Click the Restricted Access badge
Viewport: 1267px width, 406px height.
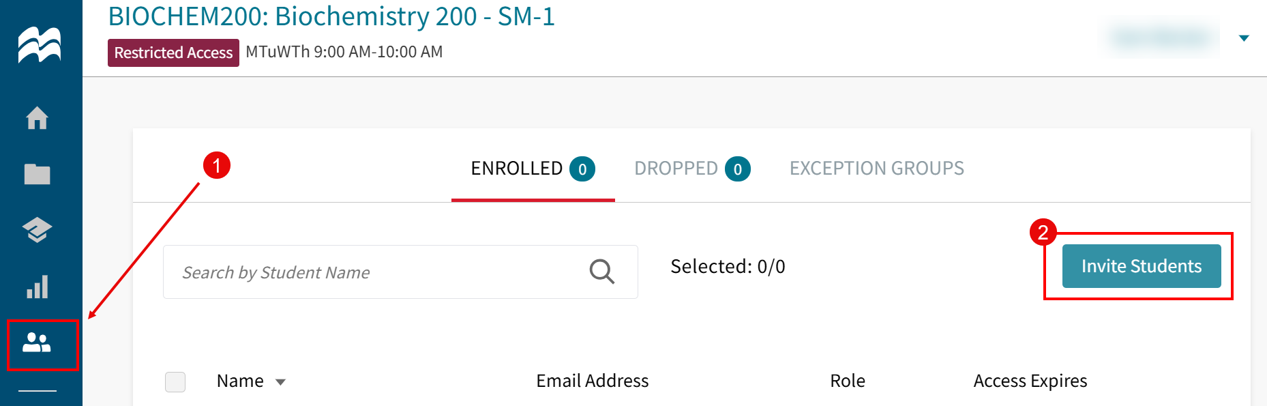173,53
